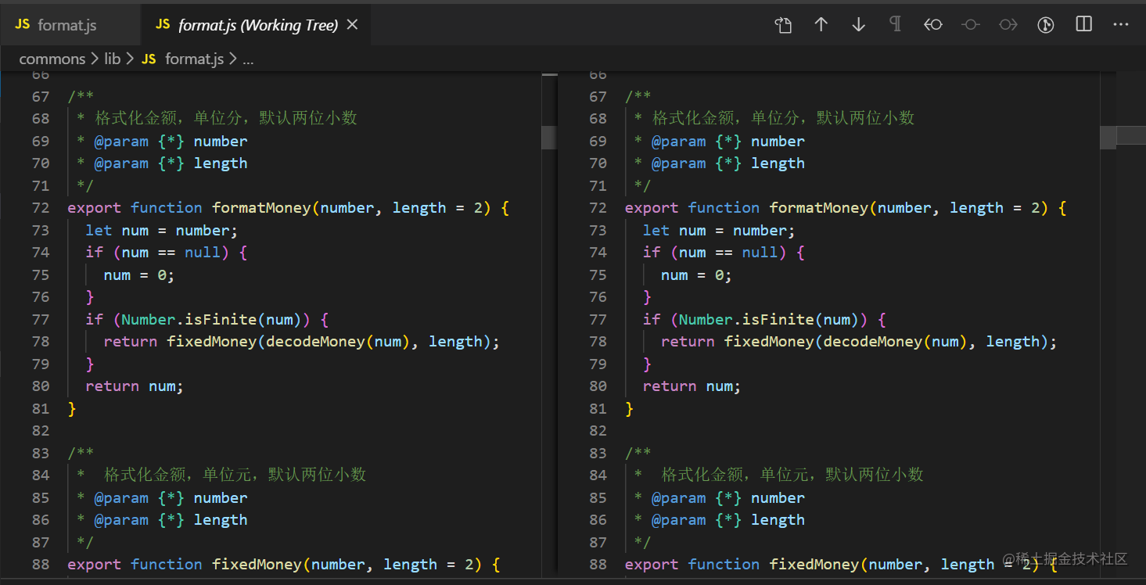Open previous revision with the left-arrow commit icon

tap(933, 25)
